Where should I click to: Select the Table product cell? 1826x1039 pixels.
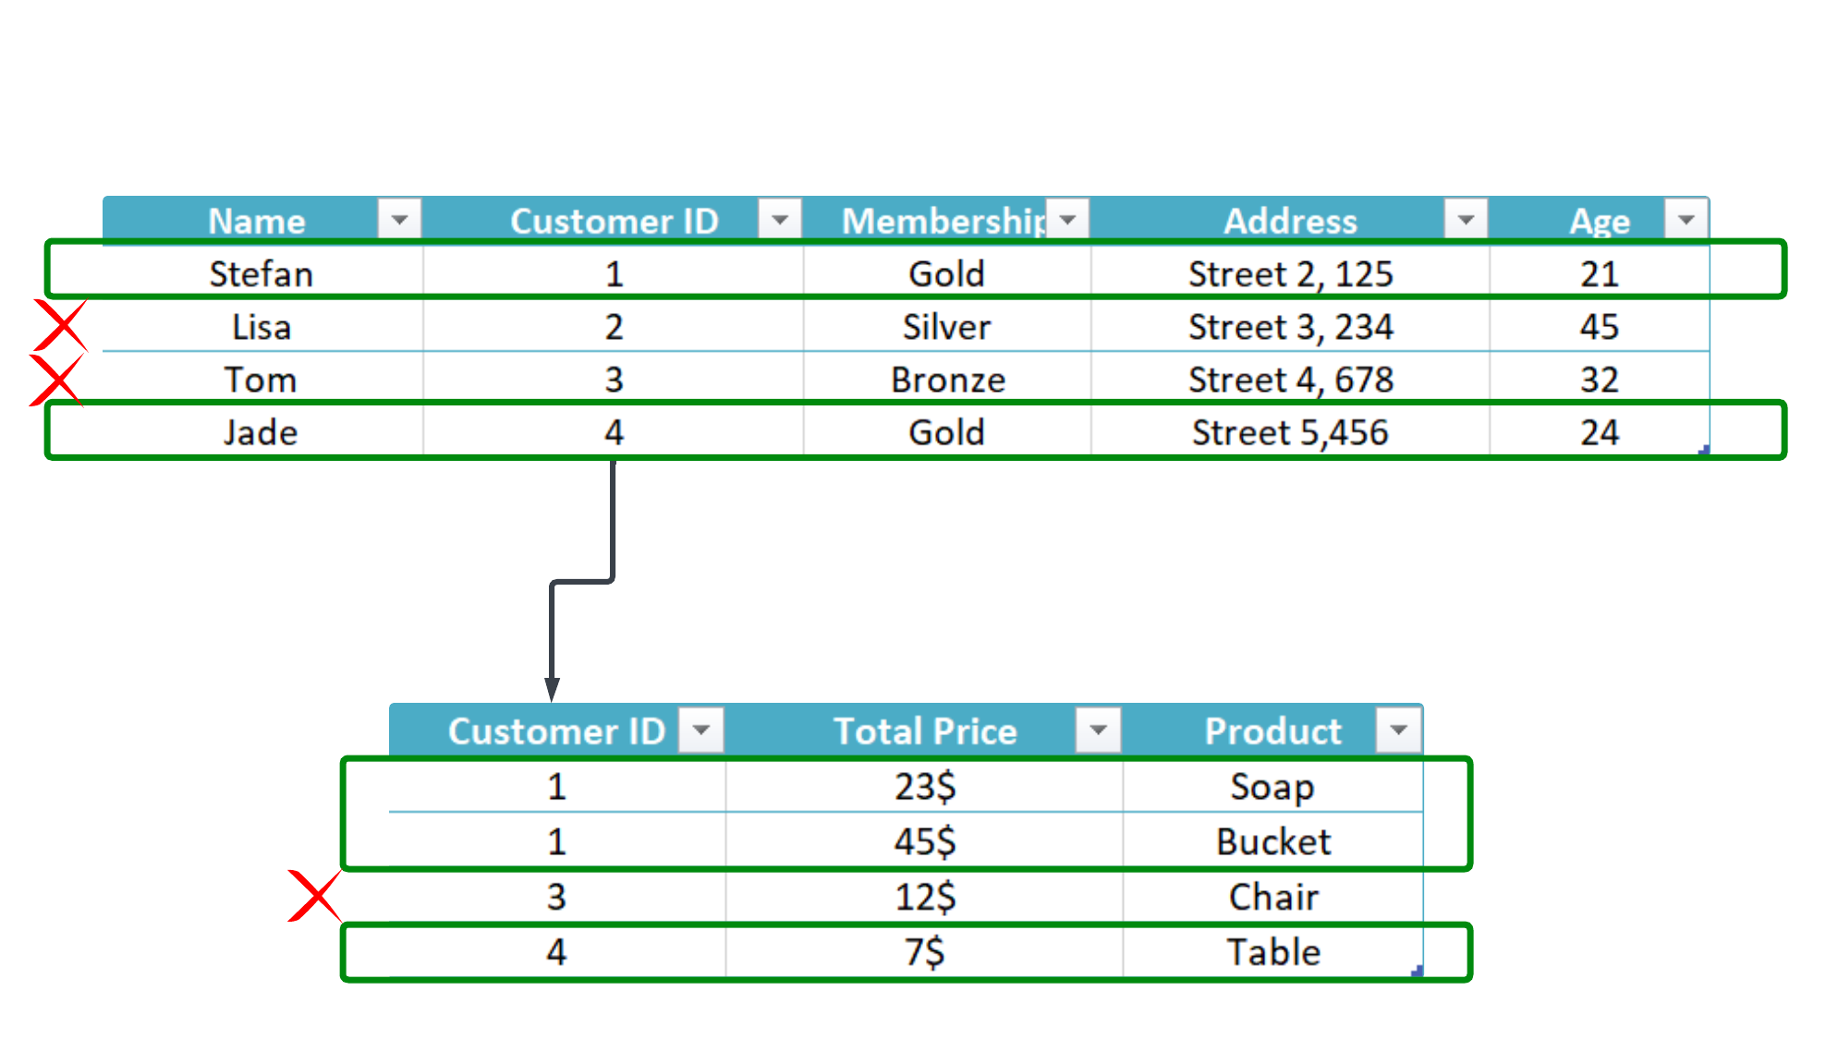point(1272,951)
